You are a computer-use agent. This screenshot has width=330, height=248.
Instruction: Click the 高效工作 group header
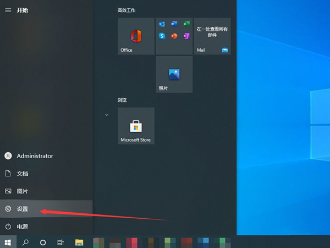coord(127,10)
